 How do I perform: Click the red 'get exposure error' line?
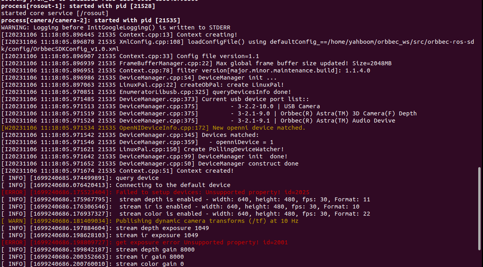click(x=145, y=242)
